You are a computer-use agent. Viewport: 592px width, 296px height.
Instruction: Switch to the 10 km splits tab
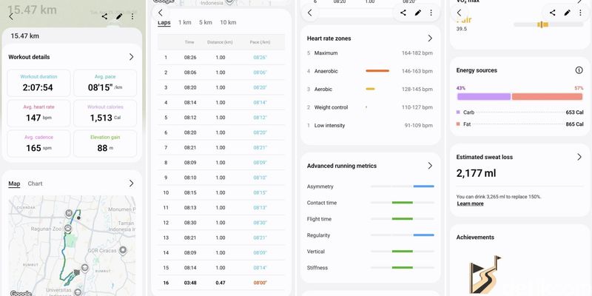point(228,22)
